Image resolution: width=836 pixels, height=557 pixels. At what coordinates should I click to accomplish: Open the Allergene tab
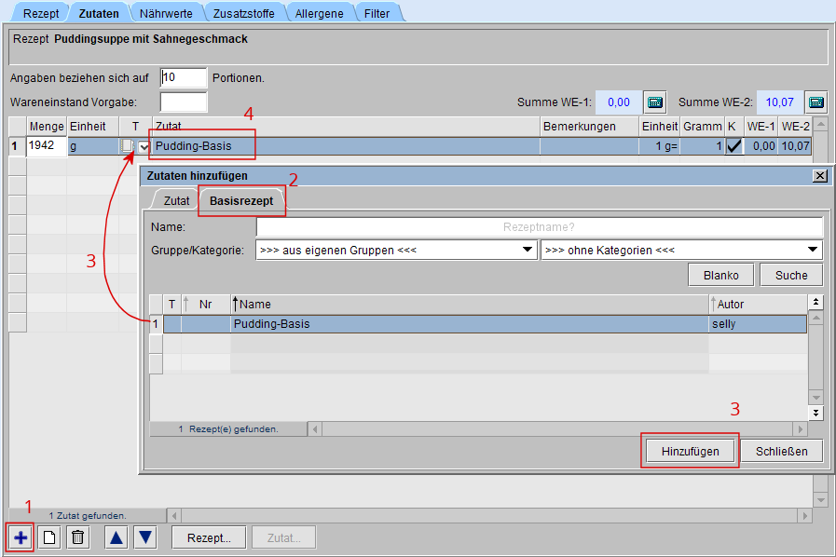(x=319, y=13)
